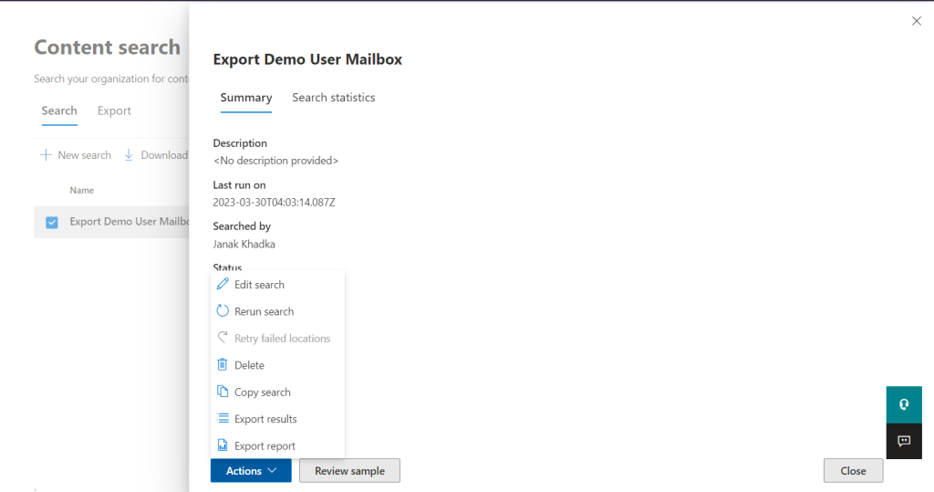Click the report document icon beside Export report
934x492 pixels.
(x=223, y=445)
